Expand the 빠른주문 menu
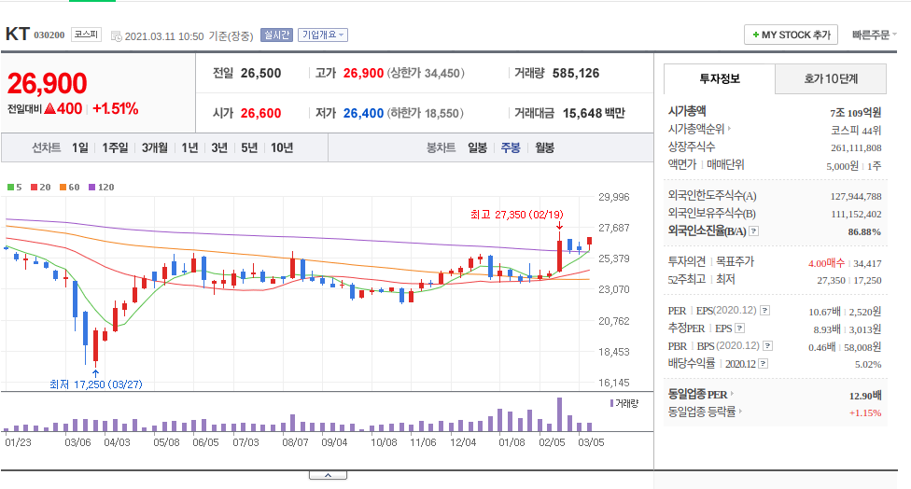911x489 pixels. 875,35
